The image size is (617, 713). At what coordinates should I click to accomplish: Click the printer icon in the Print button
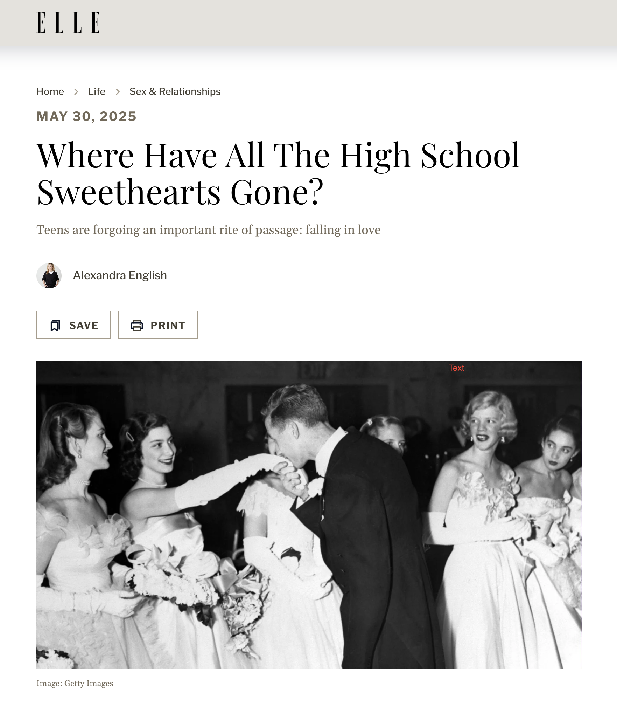(x=137, y=325)
